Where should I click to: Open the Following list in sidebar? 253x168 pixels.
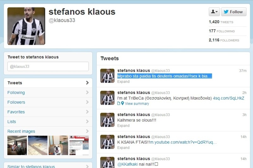(48, 93)
